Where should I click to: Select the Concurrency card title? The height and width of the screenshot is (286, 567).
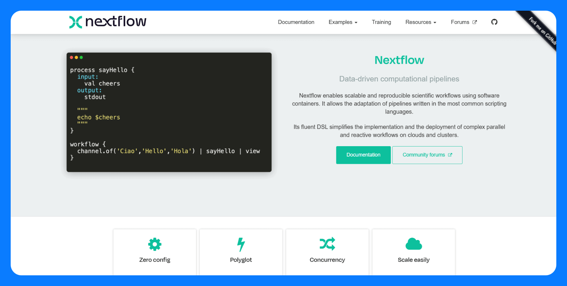(327, 260)
